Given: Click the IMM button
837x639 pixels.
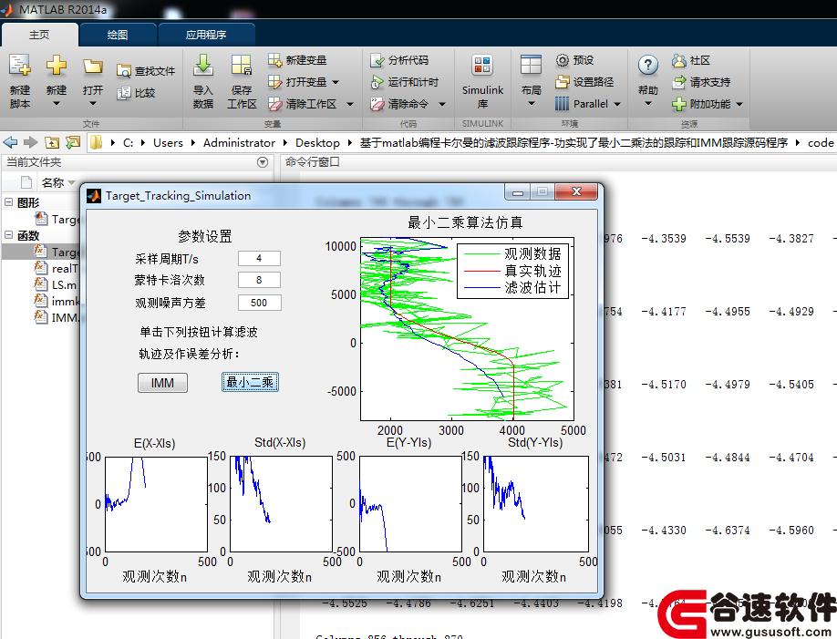Looking at the screenshot, I should [162, 383].
